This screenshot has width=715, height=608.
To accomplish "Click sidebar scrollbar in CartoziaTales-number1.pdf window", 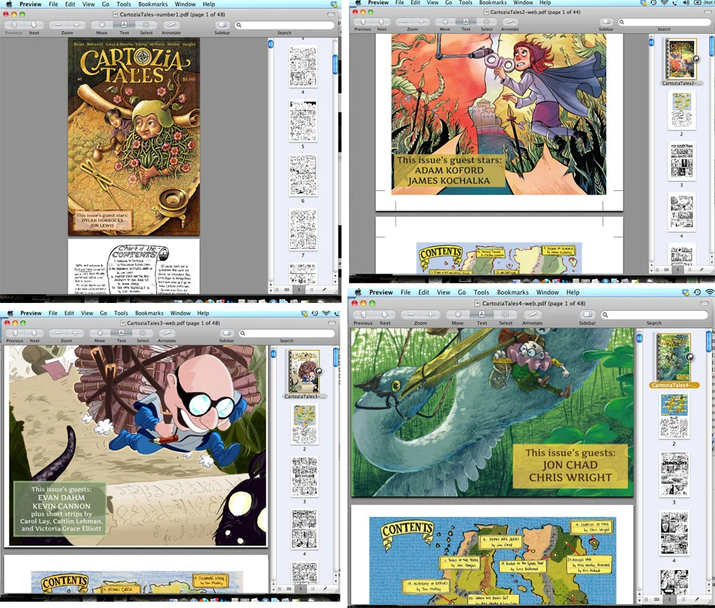I will click(x=335, y=64).
